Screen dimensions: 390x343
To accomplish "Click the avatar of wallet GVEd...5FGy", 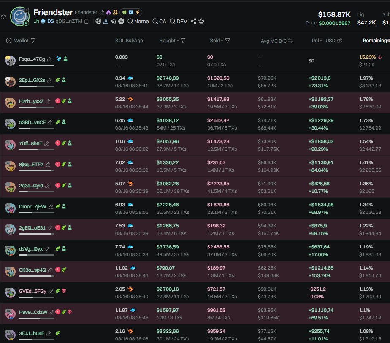I will (x=11, y=292).
